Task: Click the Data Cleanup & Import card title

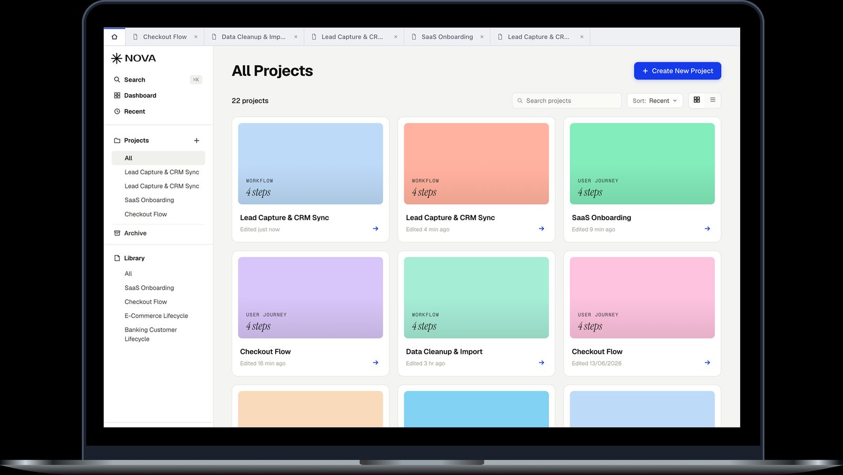Action: 444,352
